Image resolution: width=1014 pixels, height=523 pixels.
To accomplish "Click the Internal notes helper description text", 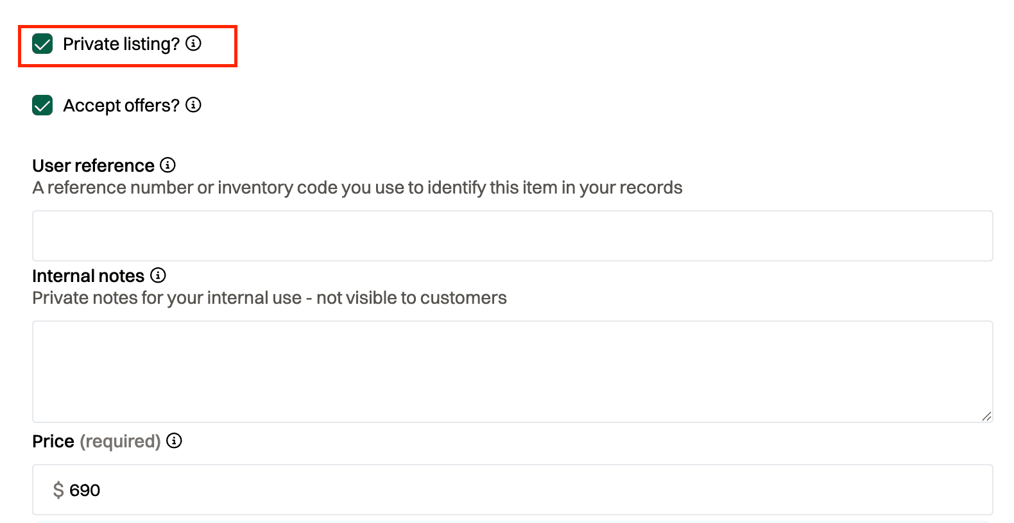I will [269, 298].
